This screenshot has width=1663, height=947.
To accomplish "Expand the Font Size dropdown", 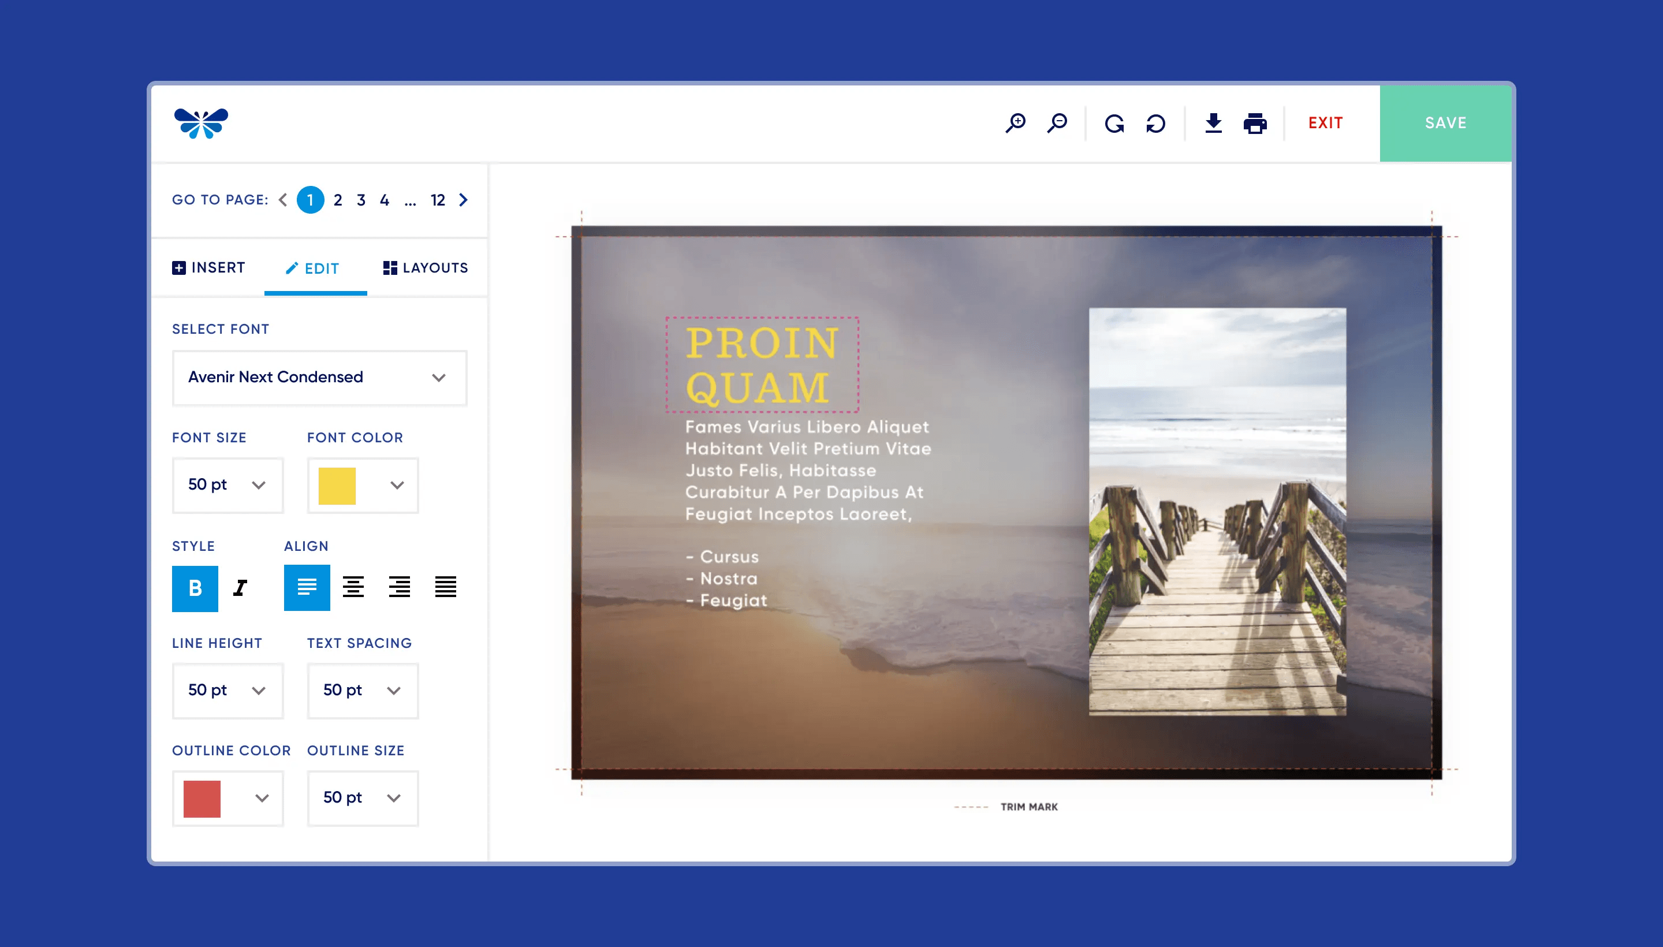I will [227, 485].
